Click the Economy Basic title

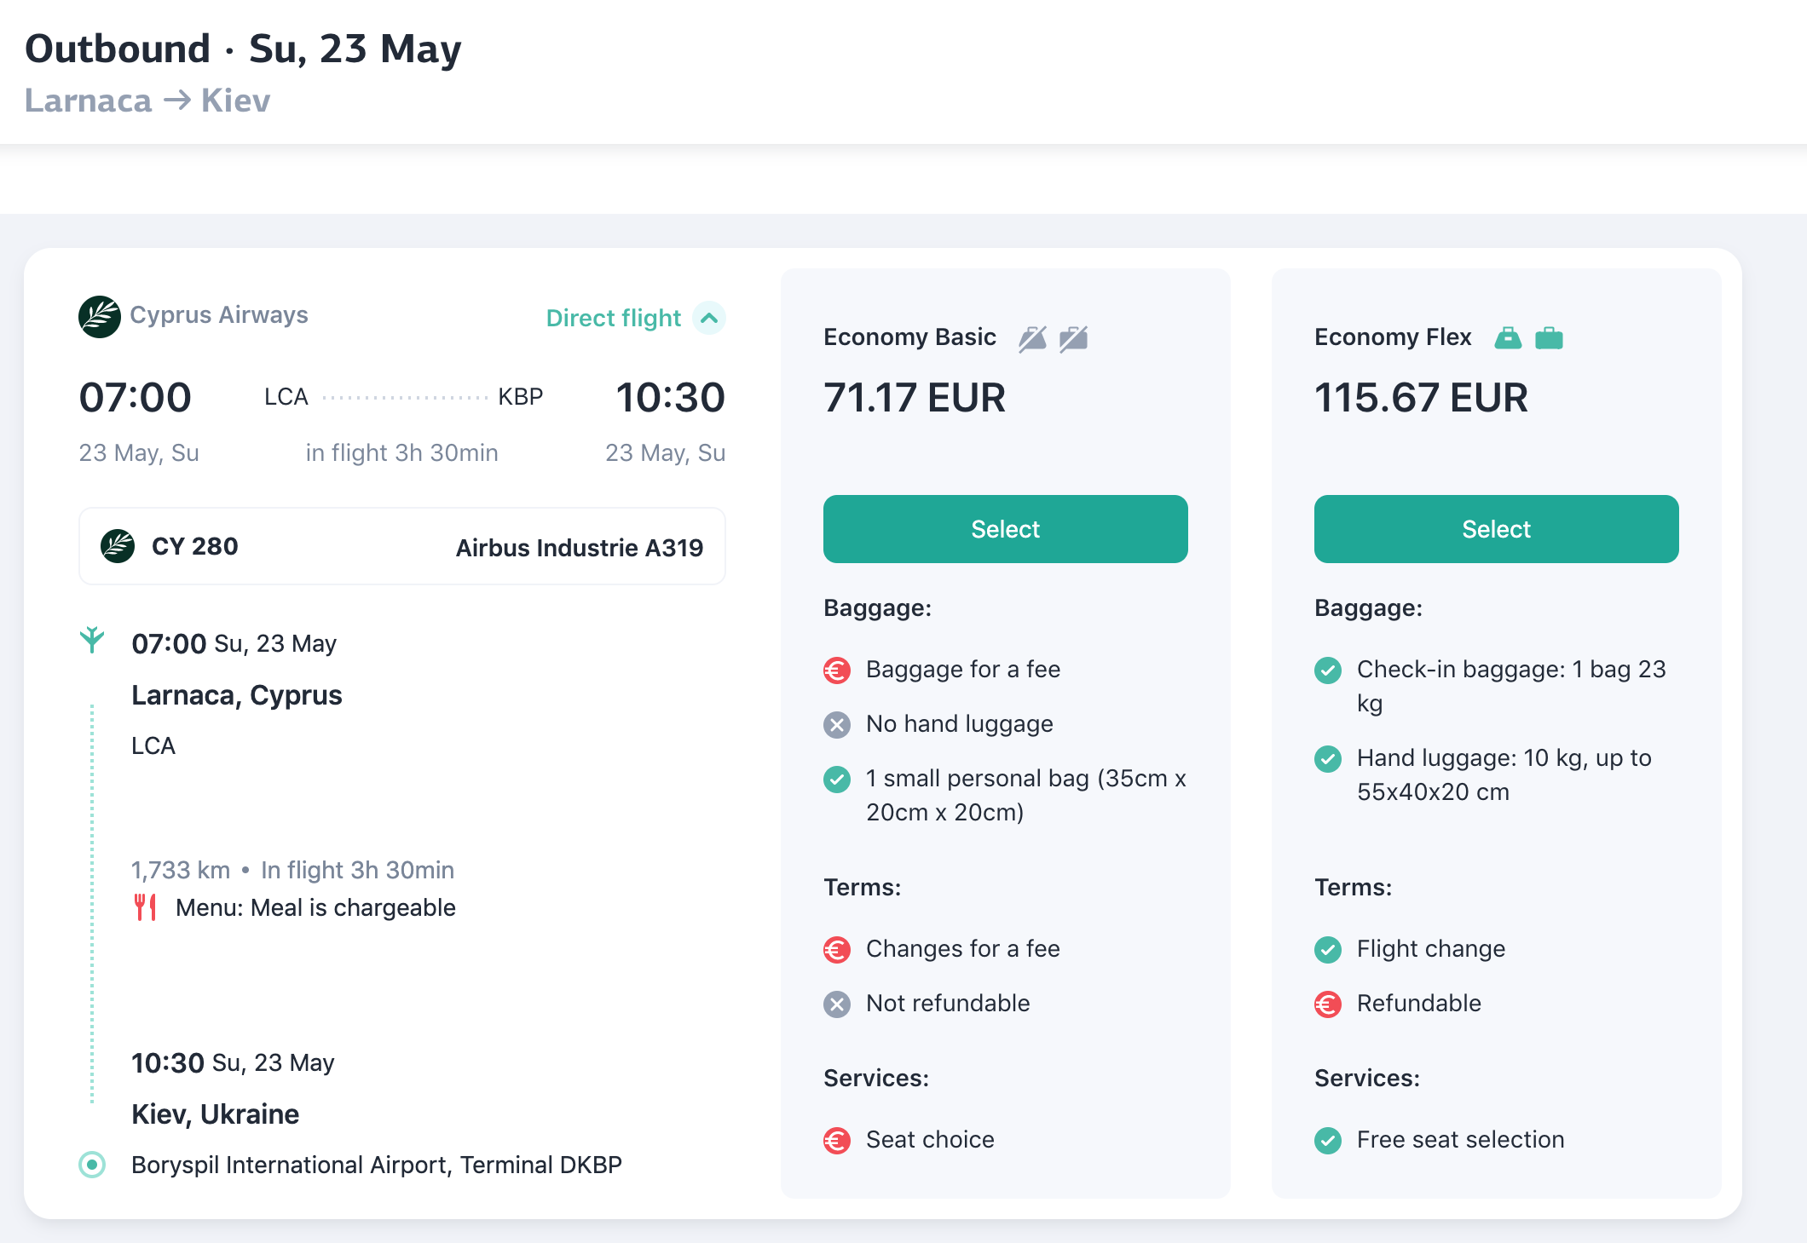tap(909, 337)
